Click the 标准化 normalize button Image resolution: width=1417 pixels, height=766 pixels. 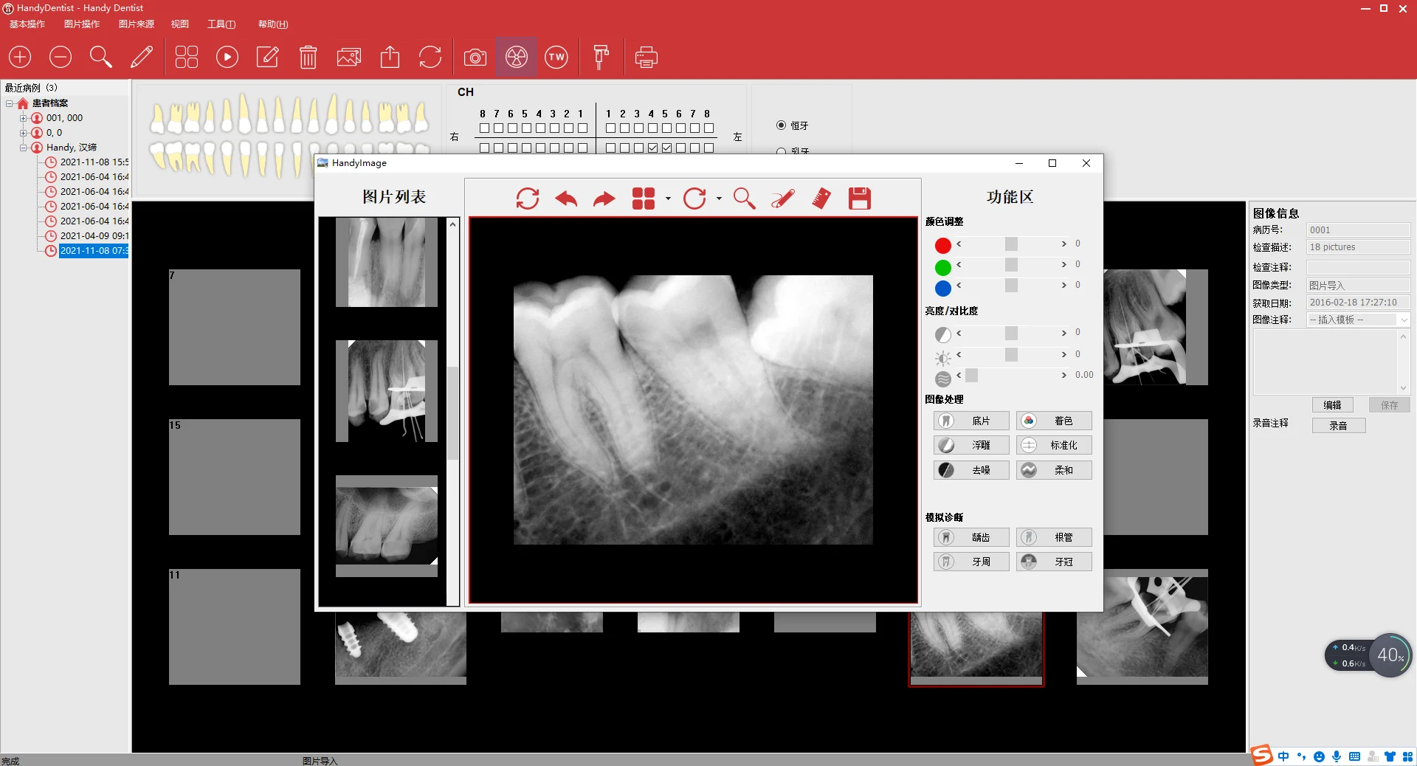pyautogui.click(x=1054, y=445)
